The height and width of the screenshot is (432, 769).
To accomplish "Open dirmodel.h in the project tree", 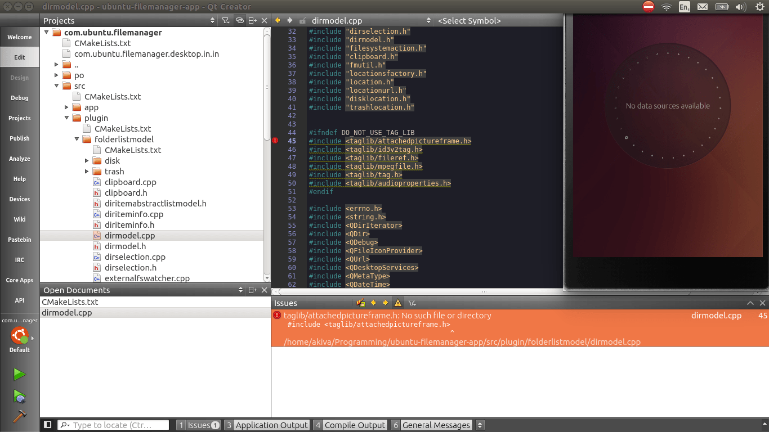I will click(125, 246).
